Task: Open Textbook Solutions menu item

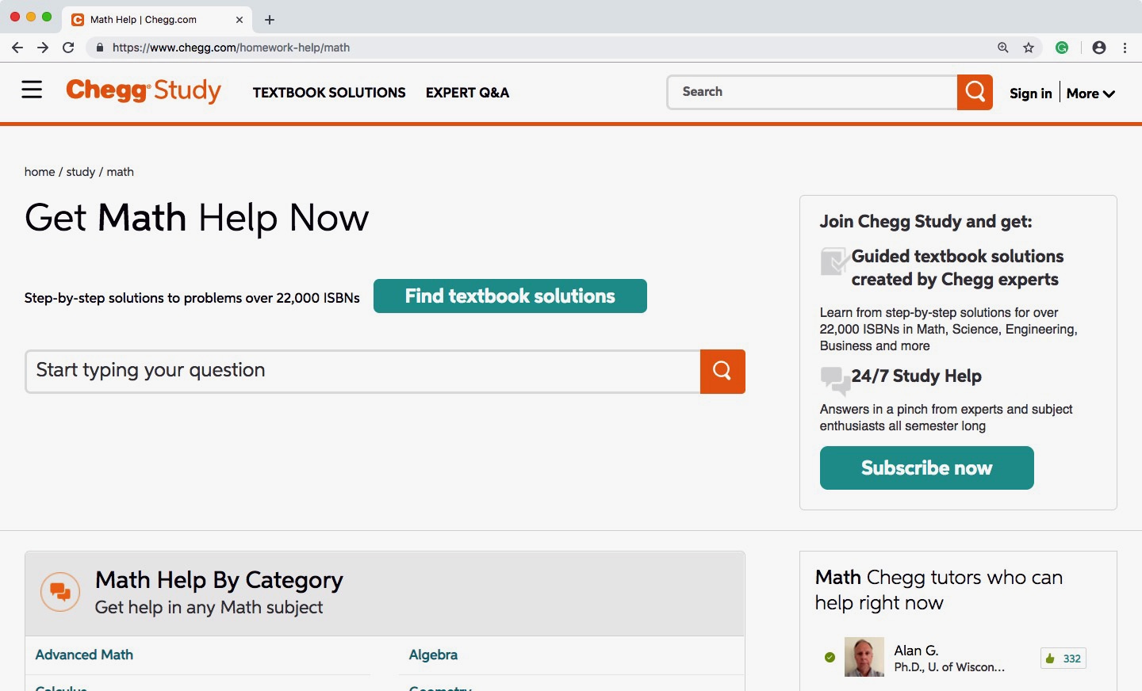Action: pos(329,93)
